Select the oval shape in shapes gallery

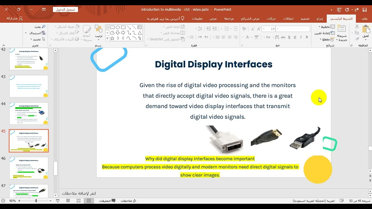[118, 28]
